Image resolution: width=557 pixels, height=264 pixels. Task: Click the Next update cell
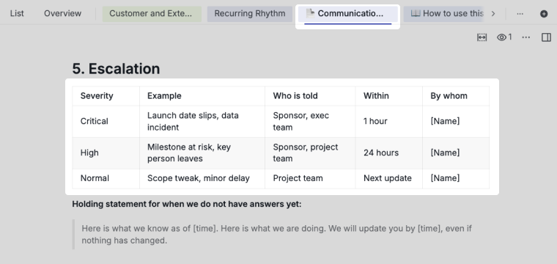[x=388, y=178]
